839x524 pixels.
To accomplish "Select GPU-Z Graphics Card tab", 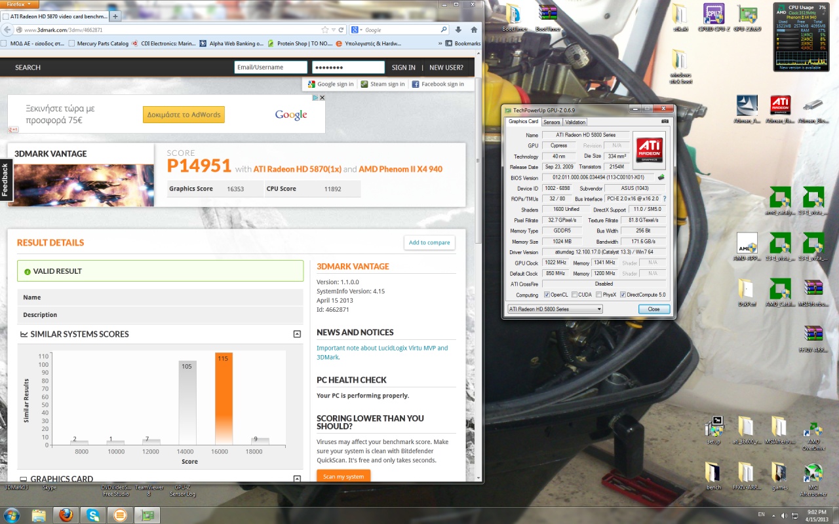I will pyautogui.click(x=523, y=121).
